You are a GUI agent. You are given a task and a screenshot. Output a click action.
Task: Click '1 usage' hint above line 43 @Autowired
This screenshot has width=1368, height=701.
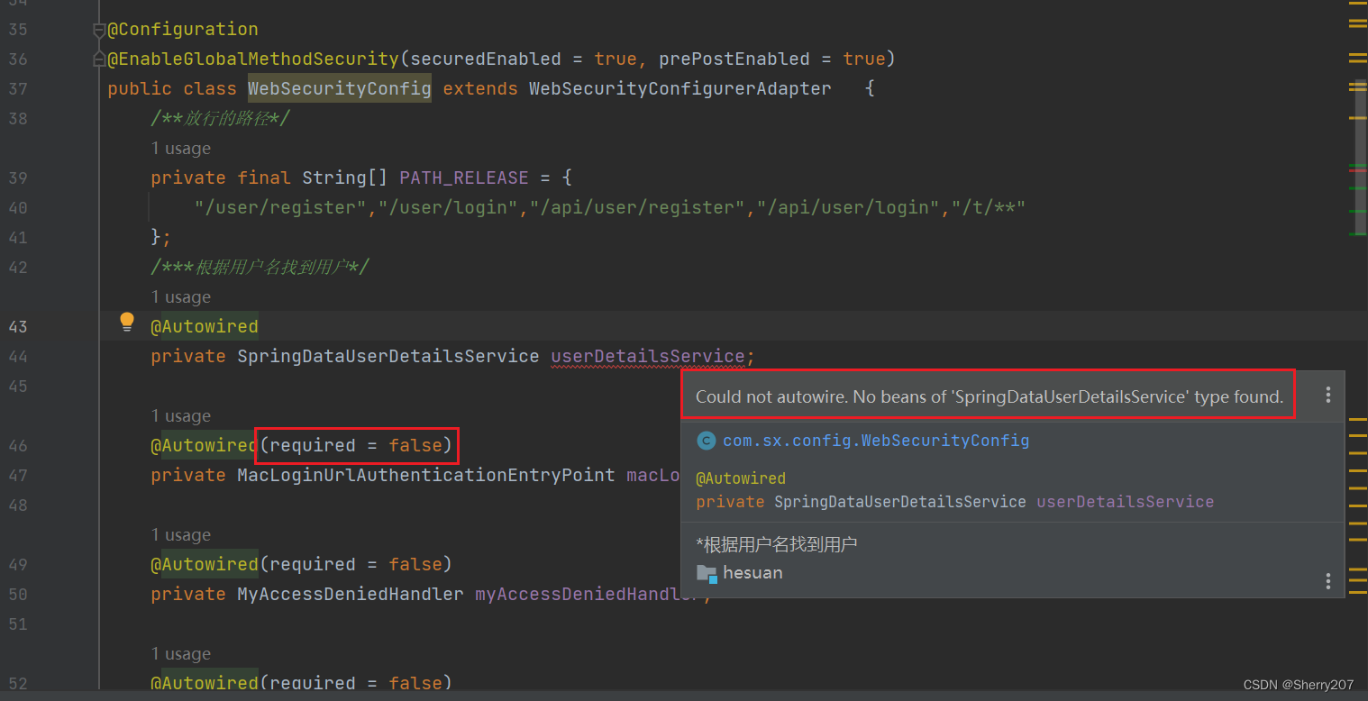pos(181,297)
